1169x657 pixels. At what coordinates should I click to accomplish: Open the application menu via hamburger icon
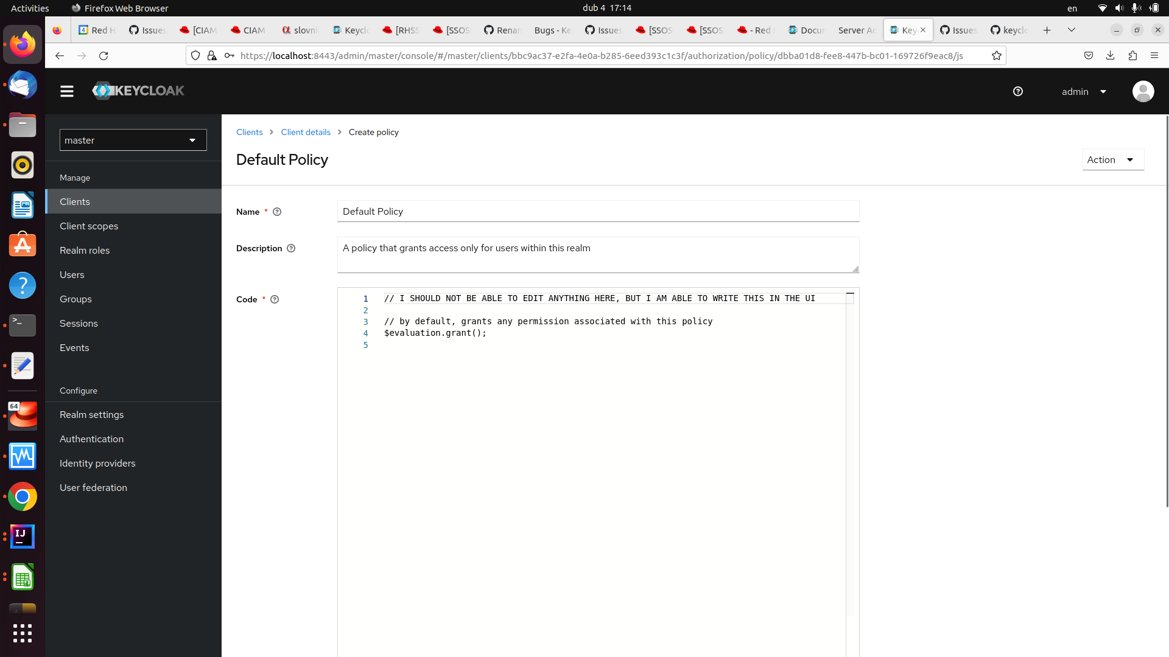(x=66, y=91)
